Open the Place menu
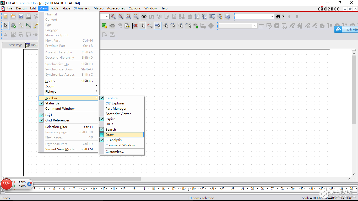The width and height of the screenshot is (358, 201). pyautogui.click(x=66, y=8)
